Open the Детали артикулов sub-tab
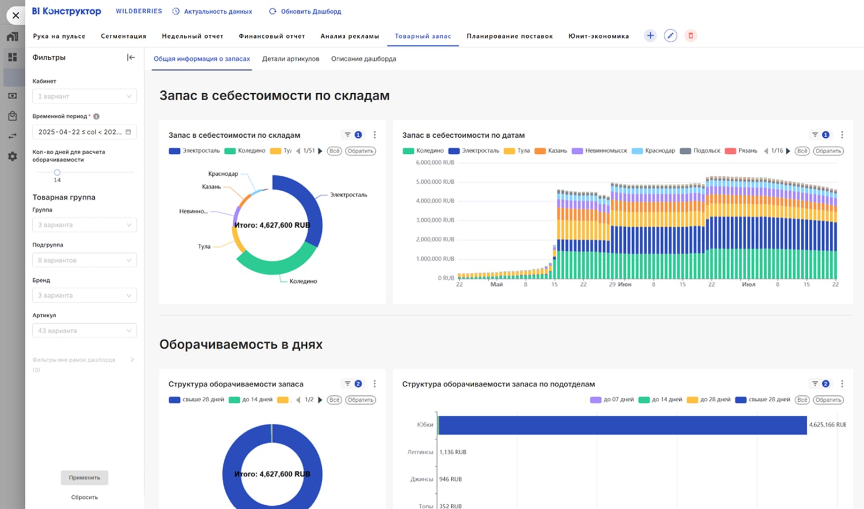The height and width of the screenshot is (509, 864). click(290, 59)
